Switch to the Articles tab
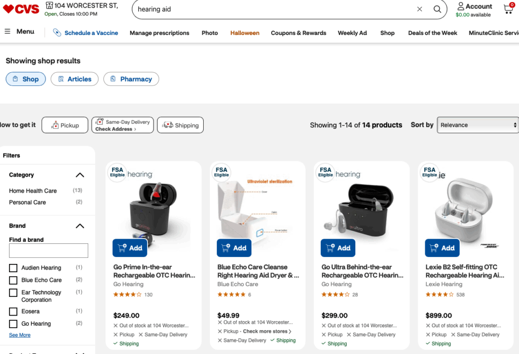This screenshot has height=354, width=519. [x=75, y=79]
